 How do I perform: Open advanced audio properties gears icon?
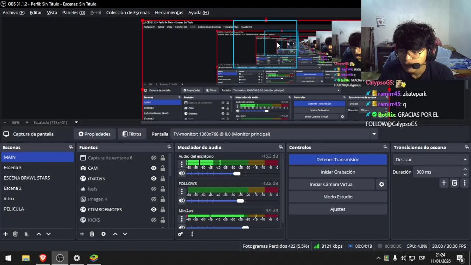pyautogui.click(x=180, y=234)
